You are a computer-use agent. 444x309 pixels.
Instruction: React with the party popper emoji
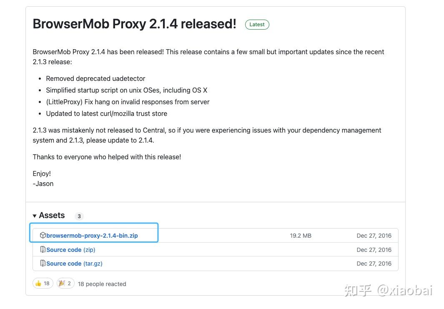(62, 284)
